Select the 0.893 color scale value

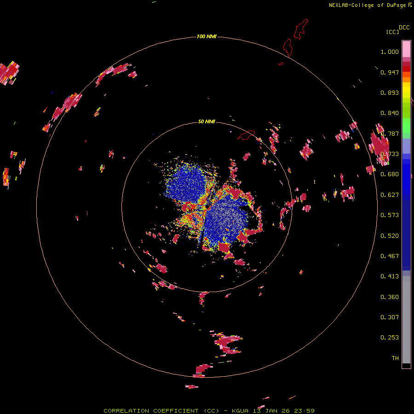(x=390, y=92)
